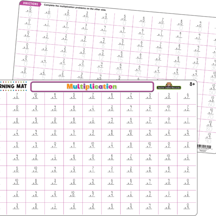Select the 9 × 3 = 27 cell on answer mat
This screenshot has height=216, width=216.
(x=196, y=63)
